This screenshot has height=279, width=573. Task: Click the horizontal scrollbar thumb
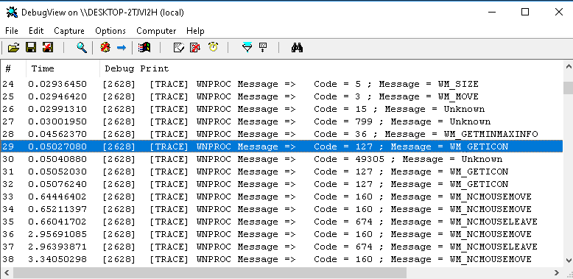click(x=210, y=273)
